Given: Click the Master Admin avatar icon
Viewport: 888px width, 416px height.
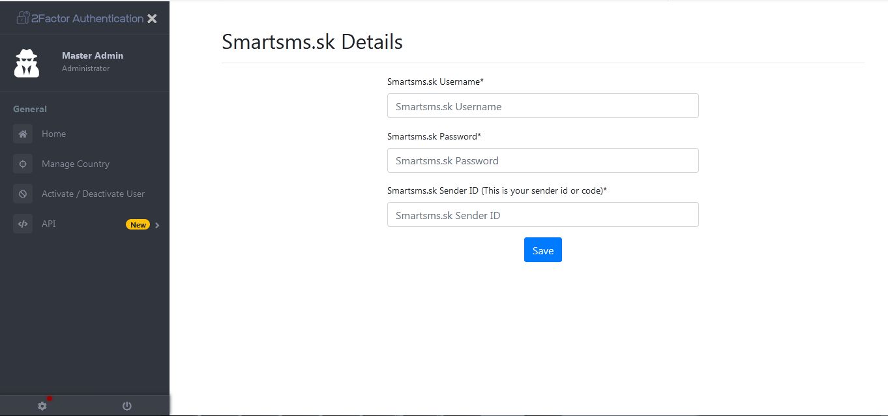Looking at the screenshot, I should tap(26, 62).
